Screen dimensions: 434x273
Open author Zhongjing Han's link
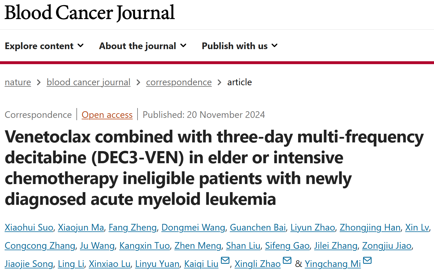coord(370,228)
